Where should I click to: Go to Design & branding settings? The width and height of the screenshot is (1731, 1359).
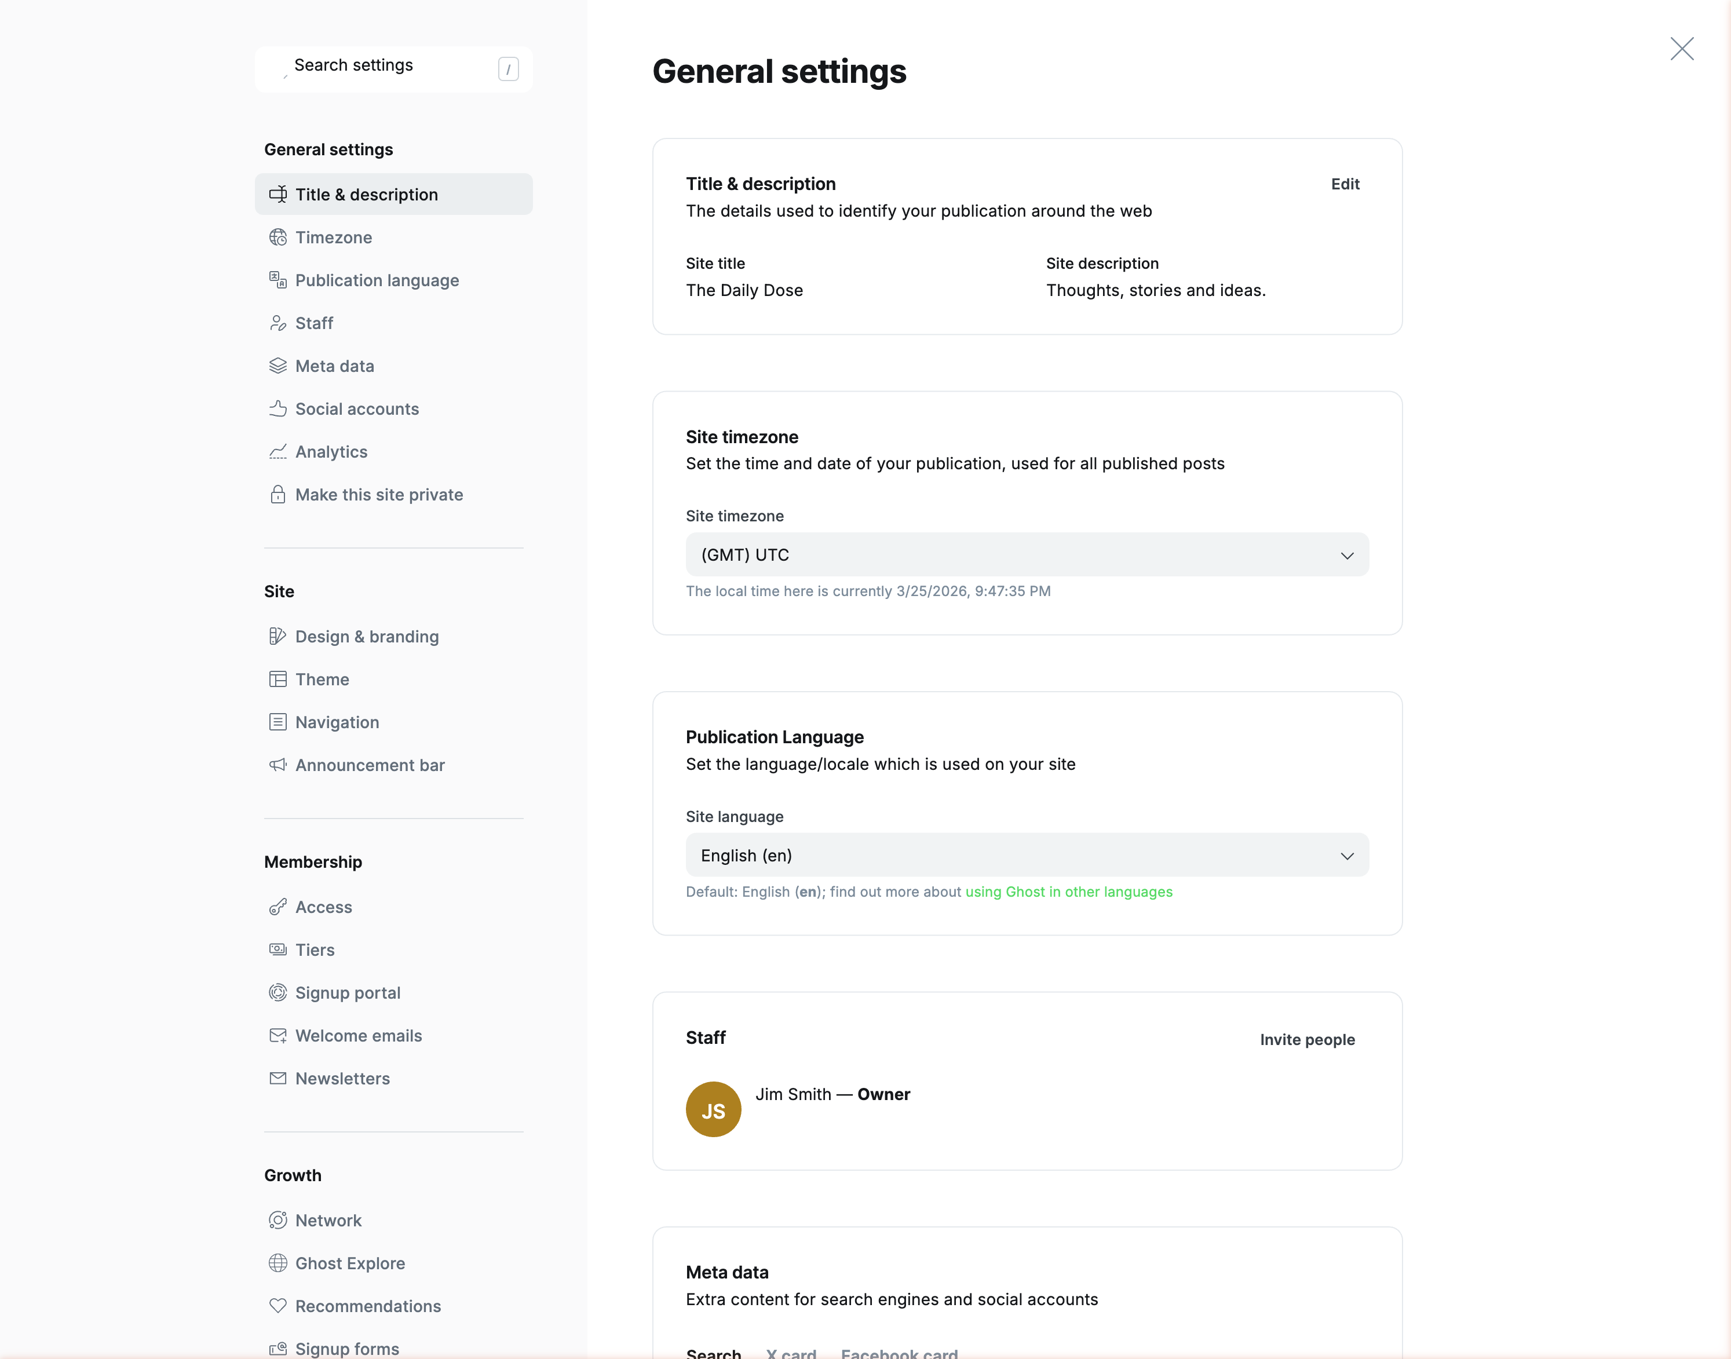point(367,637)
